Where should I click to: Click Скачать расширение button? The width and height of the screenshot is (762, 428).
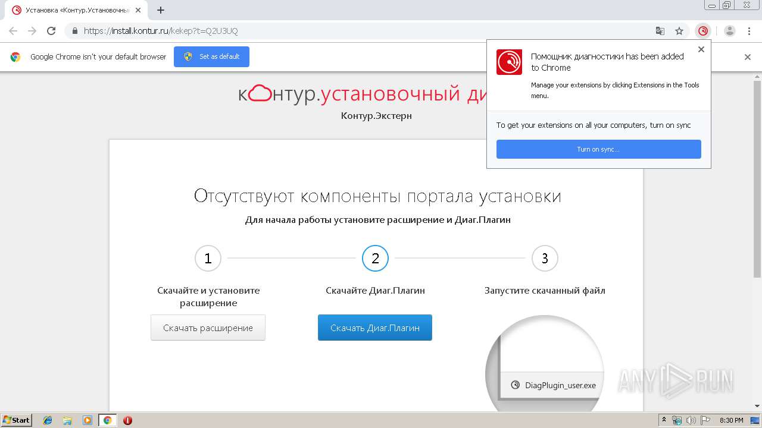click(208, 328)
